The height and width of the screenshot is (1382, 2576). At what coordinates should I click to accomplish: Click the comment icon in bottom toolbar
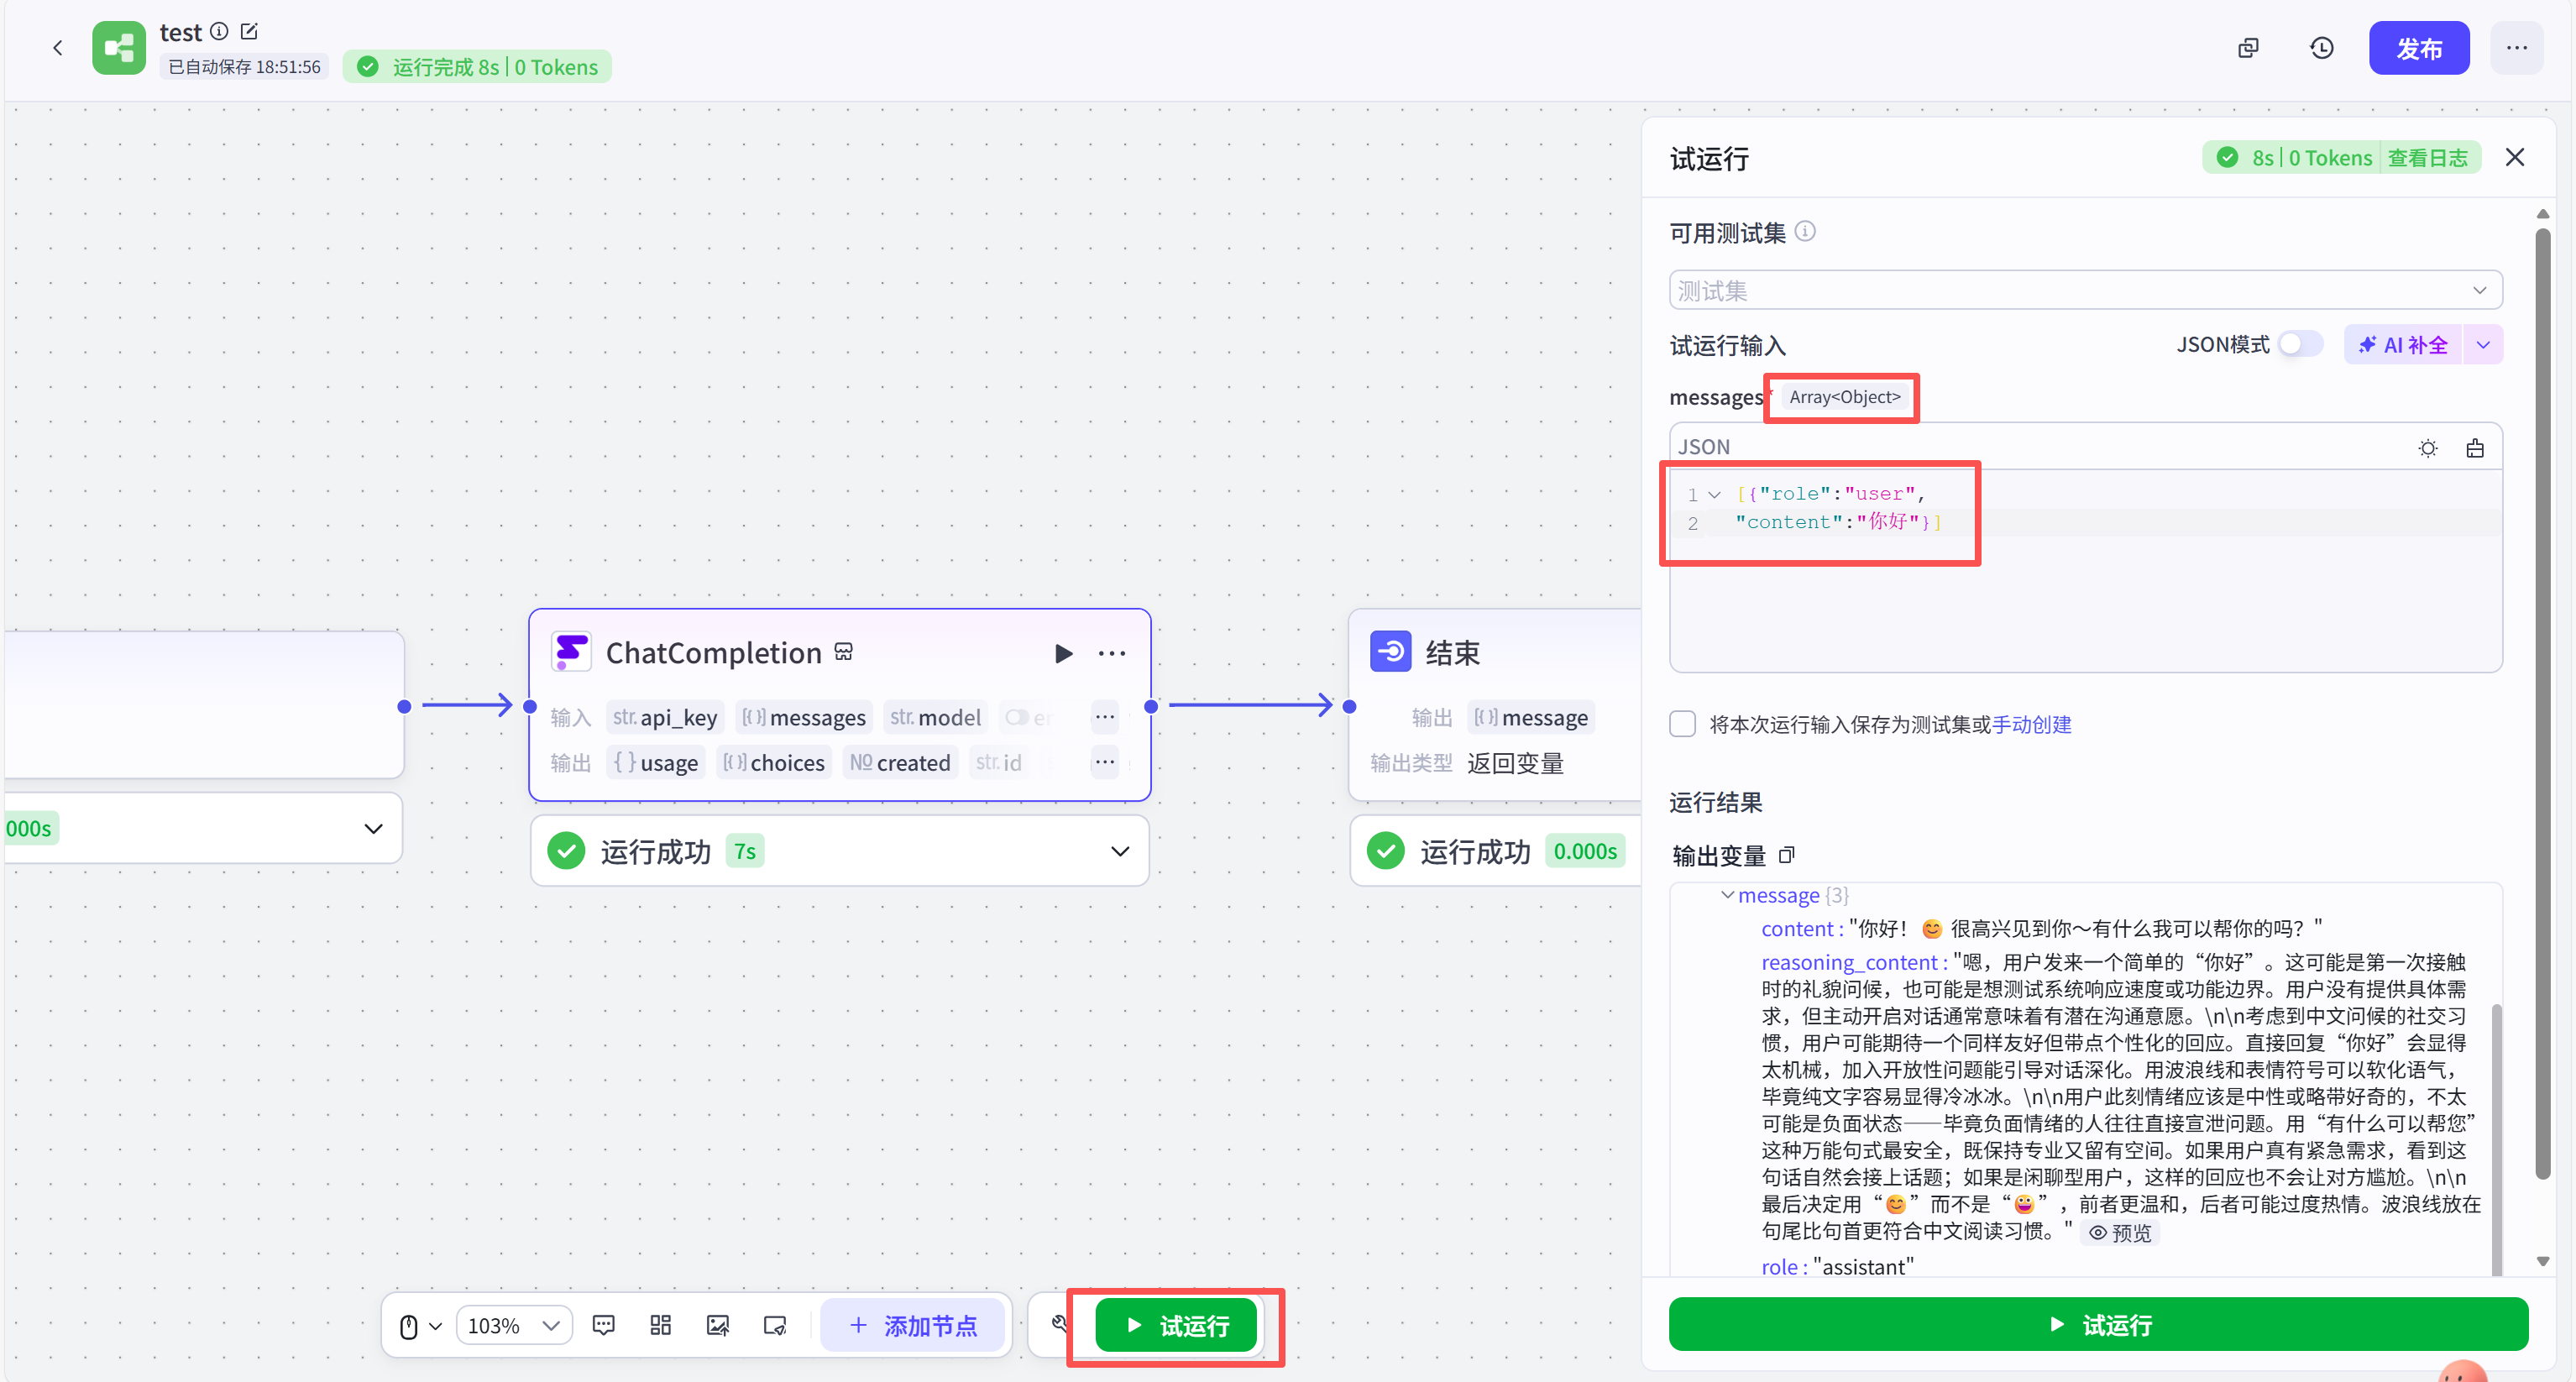click(603, 1326)
